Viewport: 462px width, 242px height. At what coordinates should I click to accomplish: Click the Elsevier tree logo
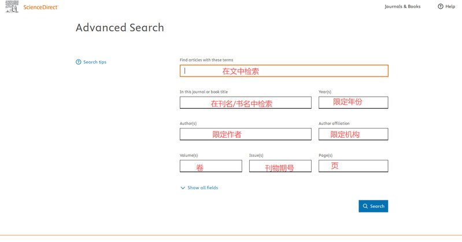click(10, 6)
